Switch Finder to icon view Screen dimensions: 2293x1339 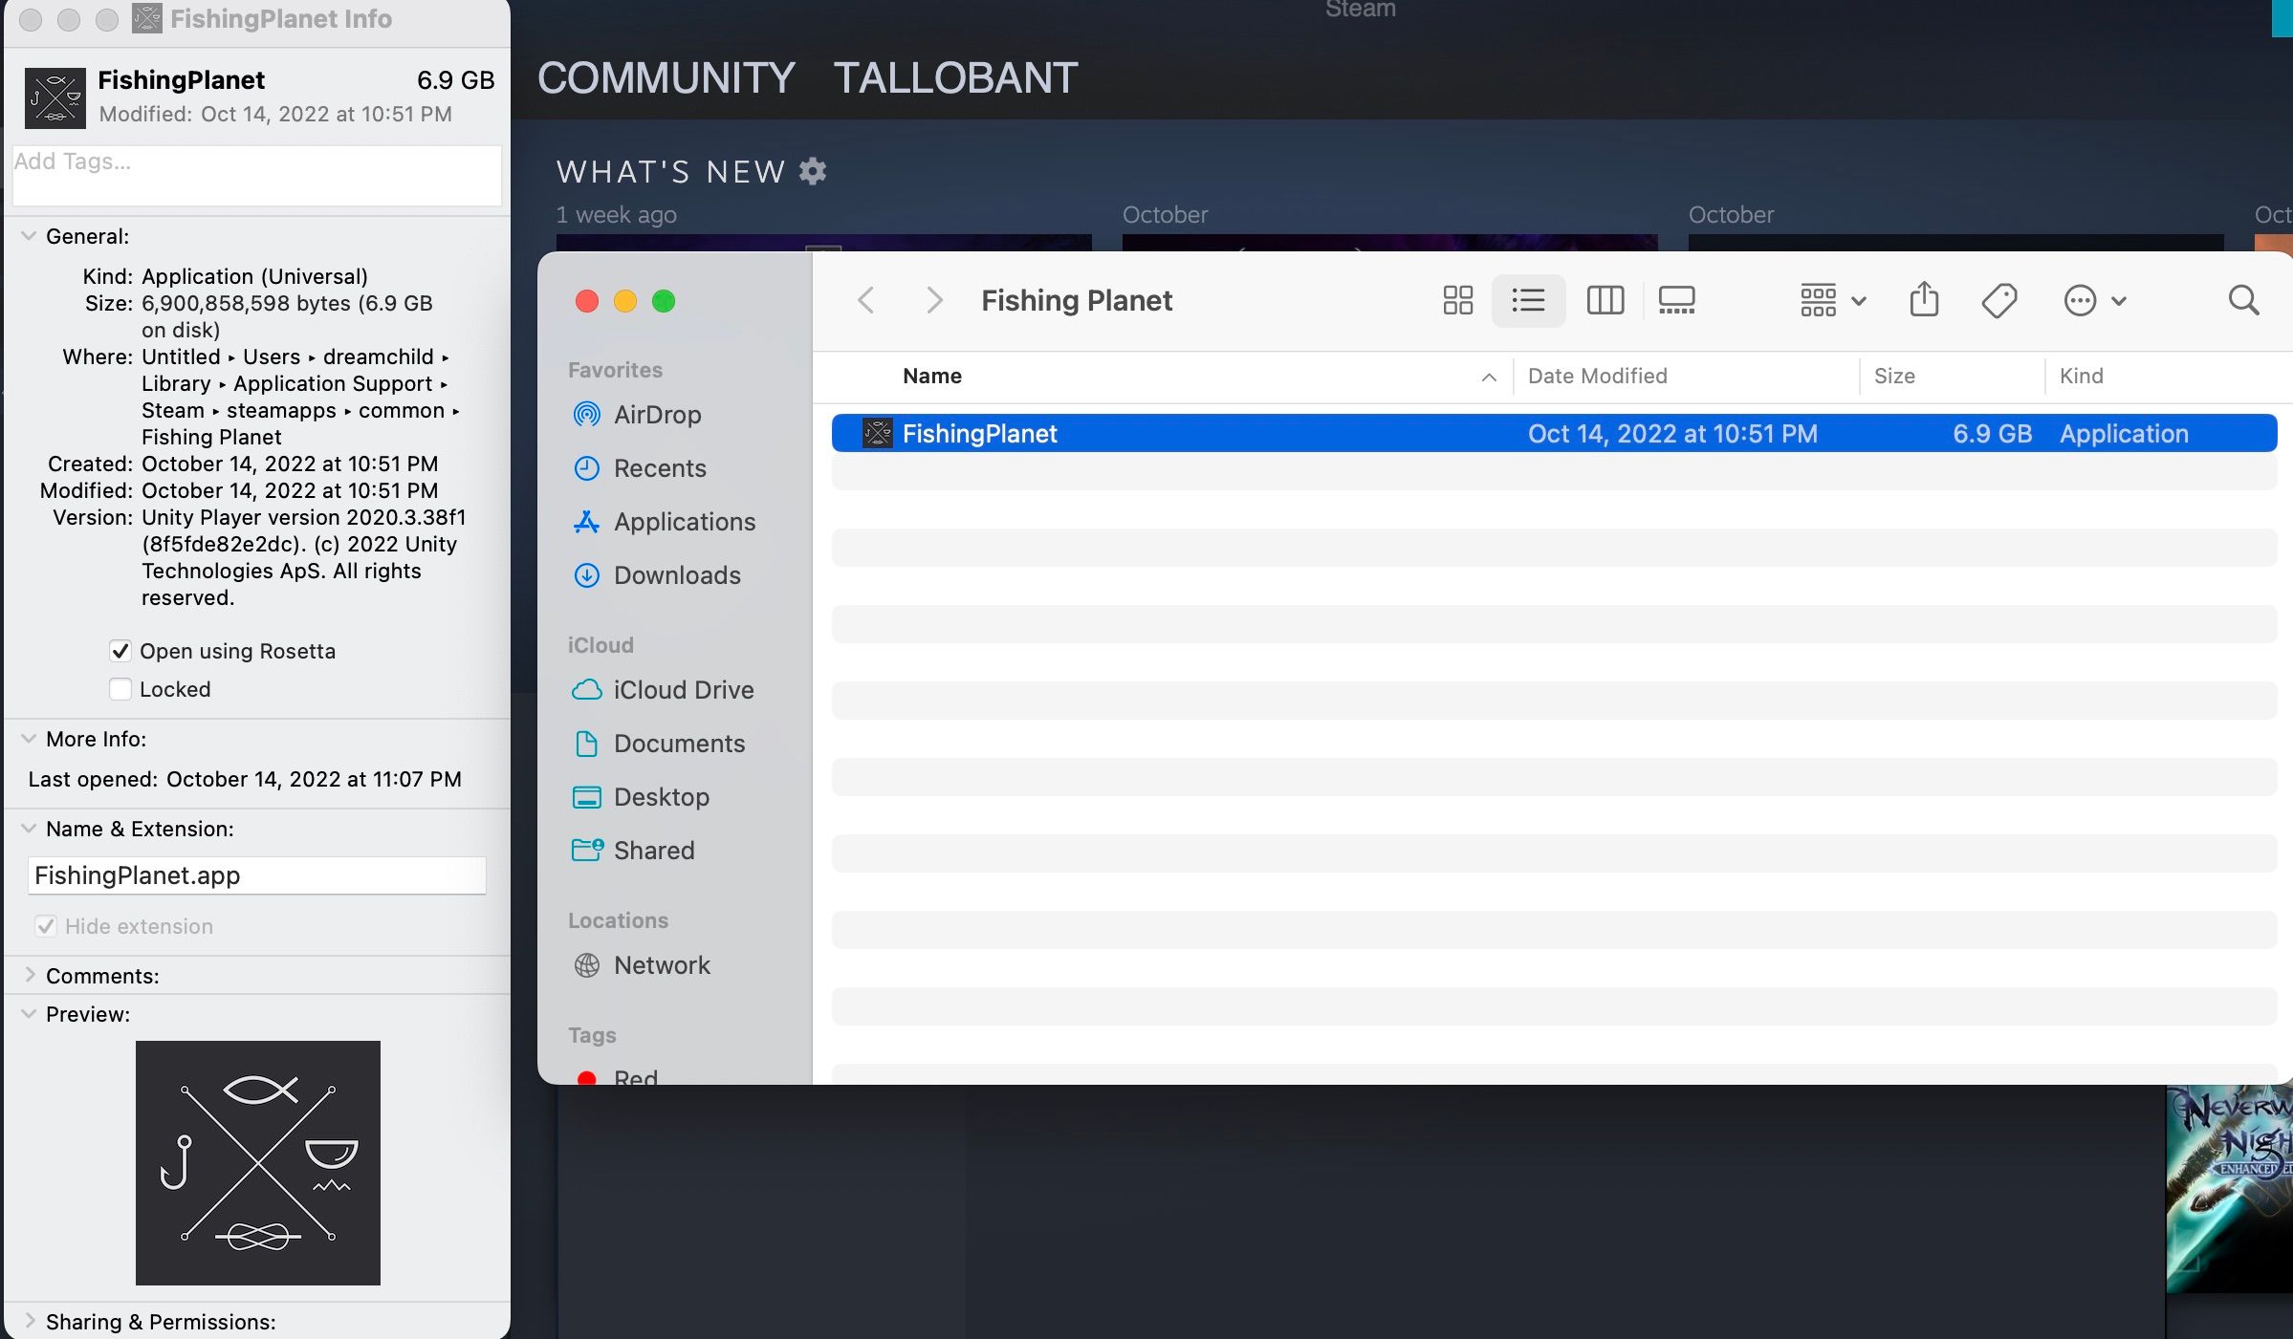pyautogui.click(x=1457, y=300)
